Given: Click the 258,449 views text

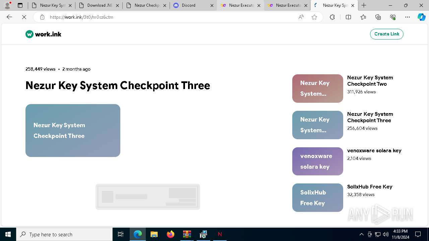Looking at the screenshot, I should tap(41, 69).
